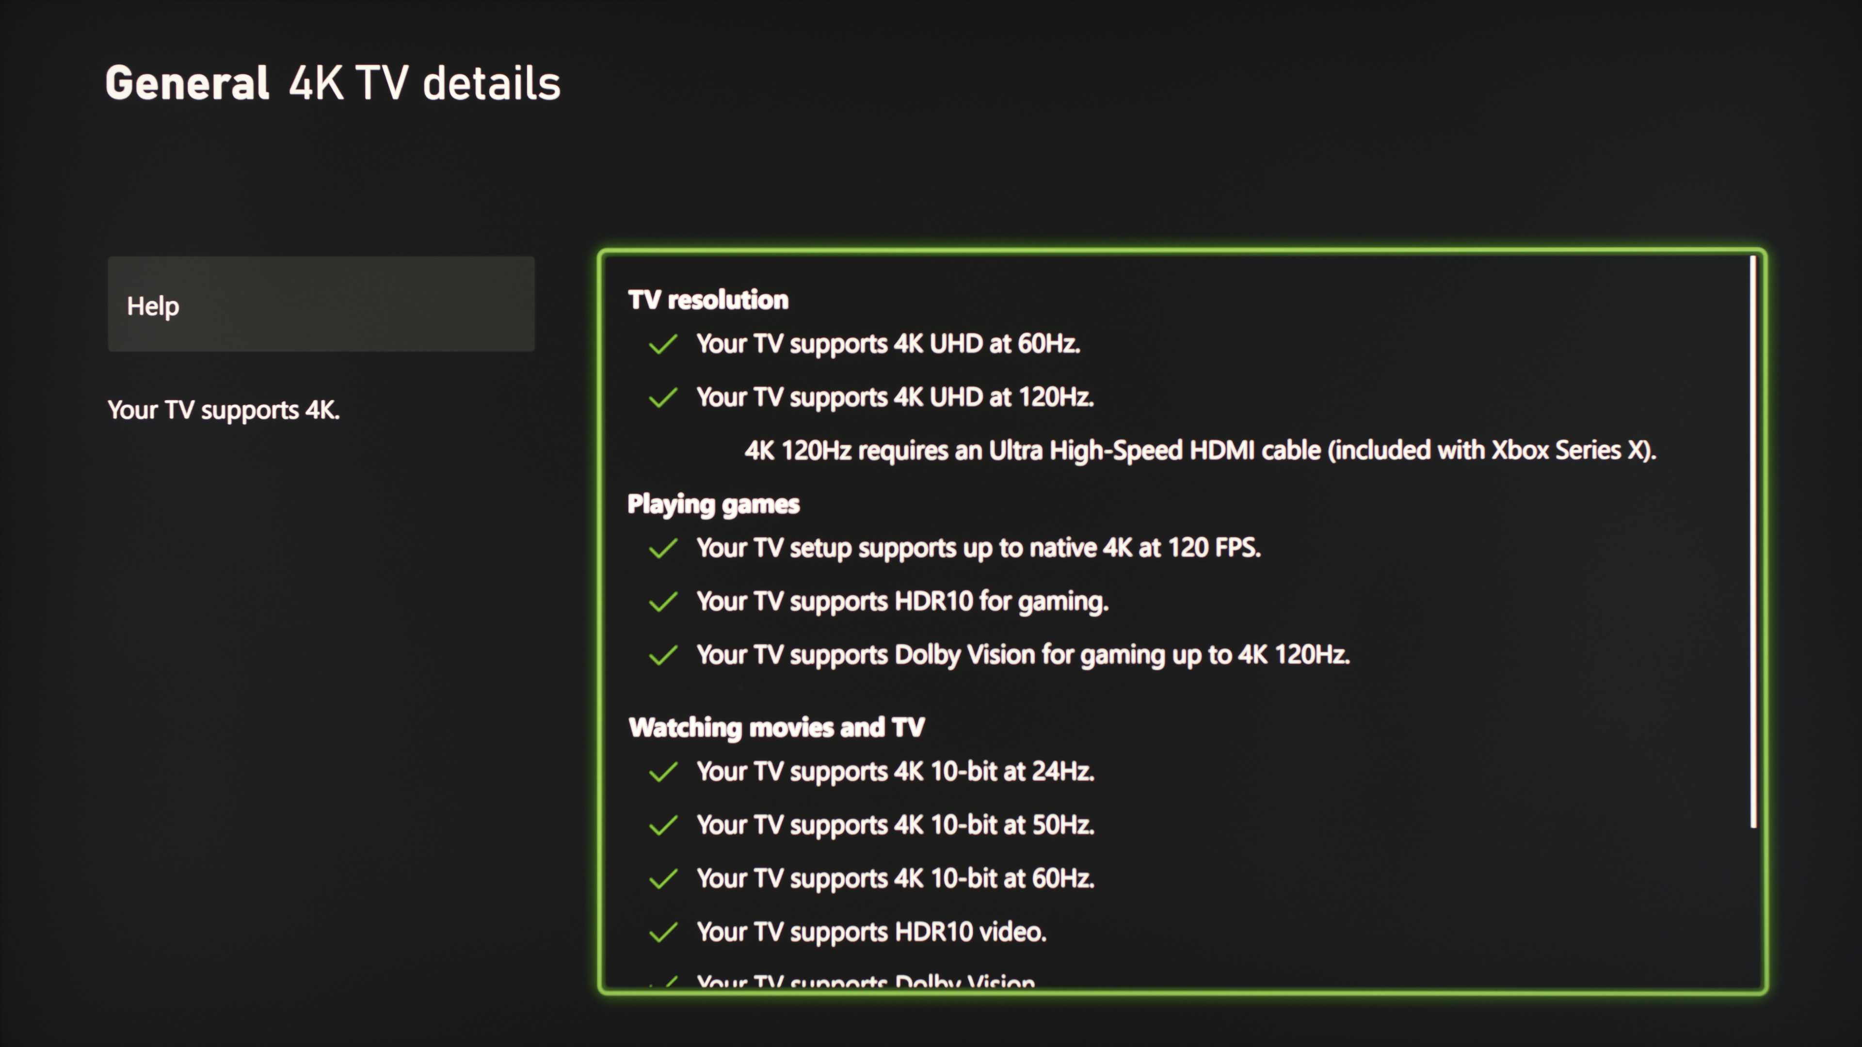Click checkmark beside 4K 10-bit at 60Hz
This screenshot has height=1047, width=1862.
(x=663, y=879)
